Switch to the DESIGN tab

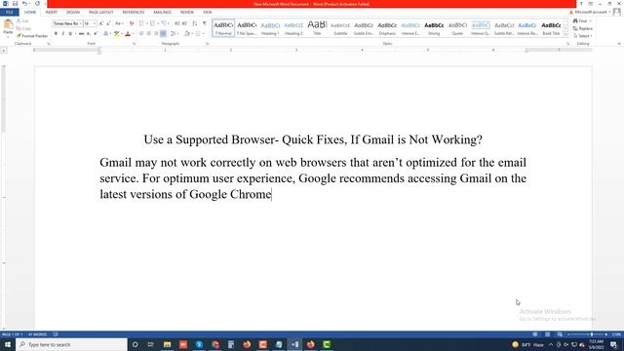(x=73, y=13)
